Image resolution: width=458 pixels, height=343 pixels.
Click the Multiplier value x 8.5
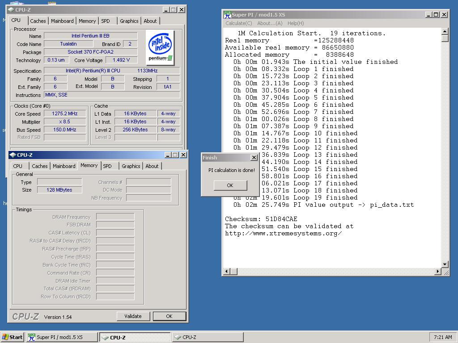tap(65, 121)
